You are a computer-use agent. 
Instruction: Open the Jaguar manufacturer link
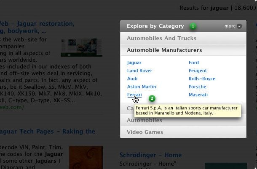pos(134,63)
